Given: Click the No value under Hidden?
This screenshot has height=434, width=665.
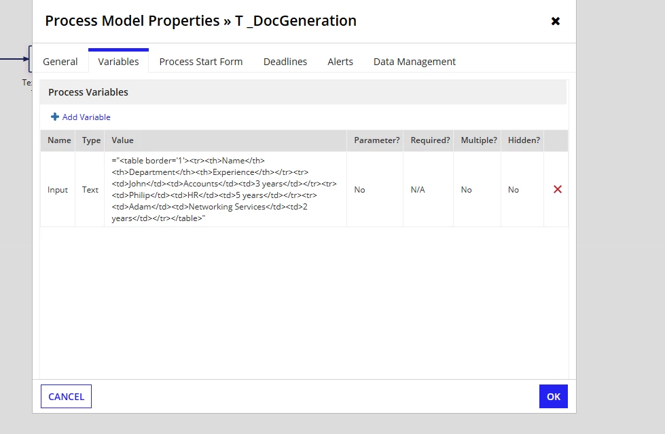Looking at the screenshot, I should coord(514,190).
